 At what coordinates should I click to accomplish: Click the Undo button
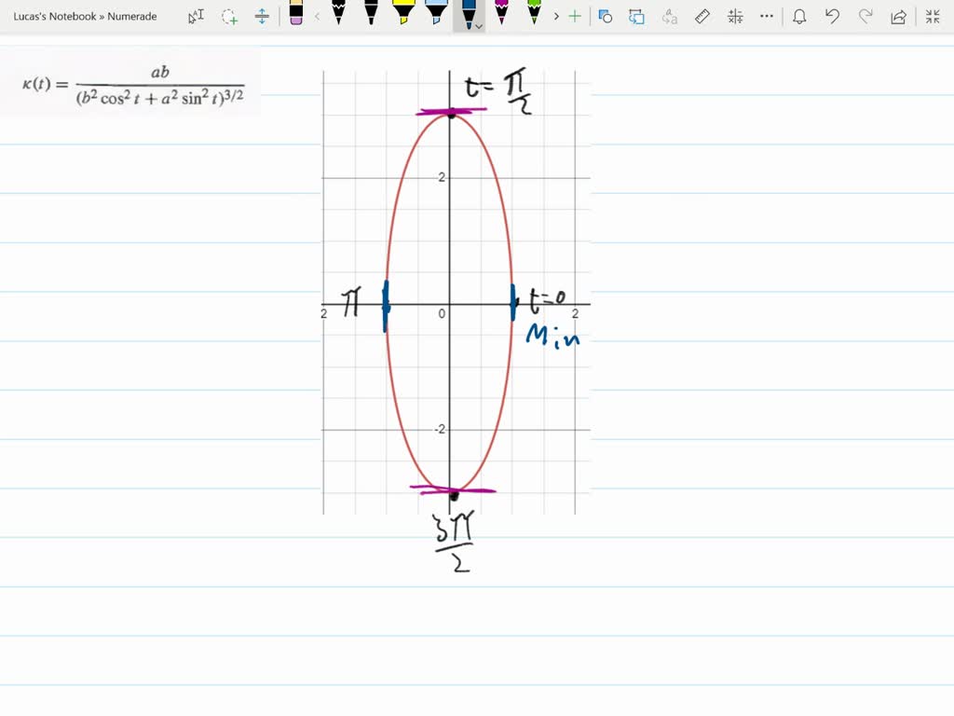[832, 16]
